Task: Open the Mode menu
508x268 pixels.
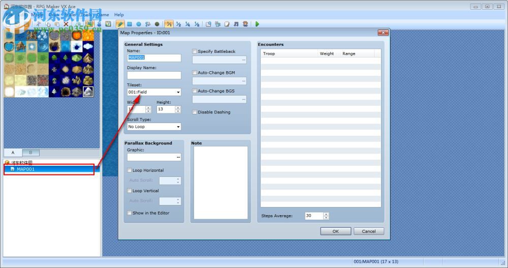Action: pyautogui.click(x=37, y=15)
